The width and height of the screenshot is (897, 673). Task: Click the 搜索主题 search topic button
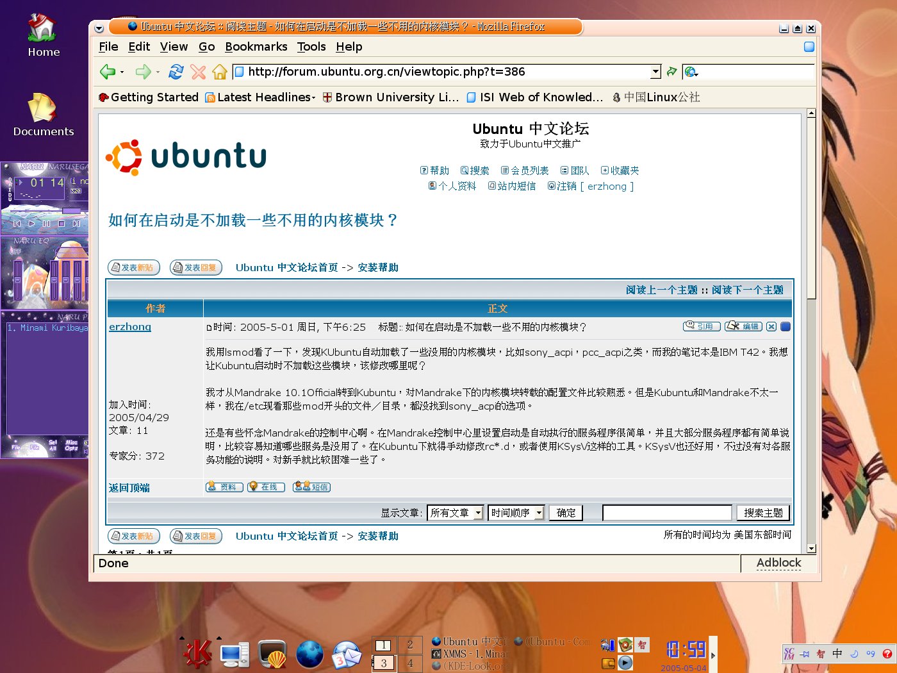coord(763,513)
